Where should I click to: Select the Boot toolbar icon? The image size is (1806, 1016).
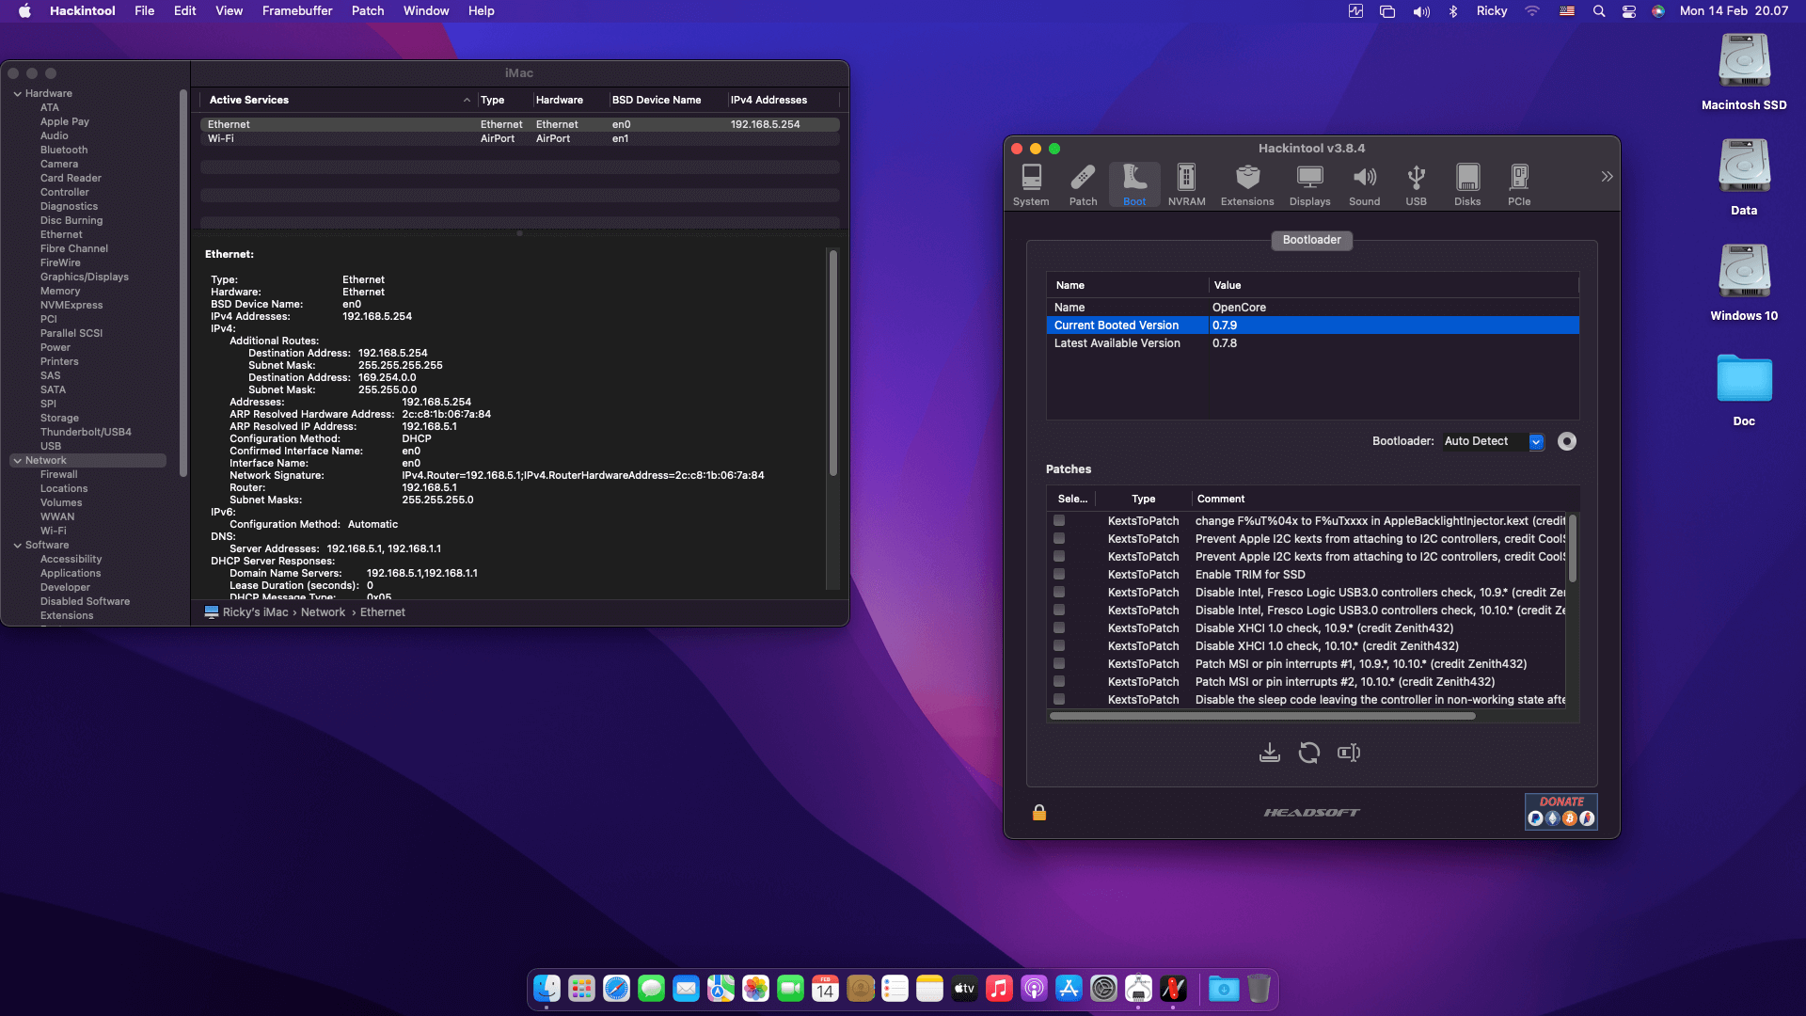click(1134, 185)
